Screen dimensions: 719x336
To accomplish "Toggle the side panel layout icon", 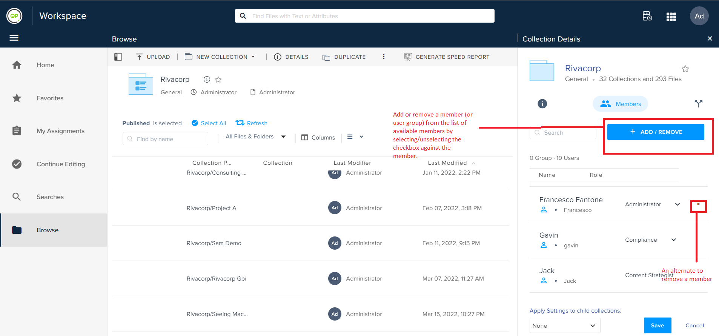I will click(118, 57).
